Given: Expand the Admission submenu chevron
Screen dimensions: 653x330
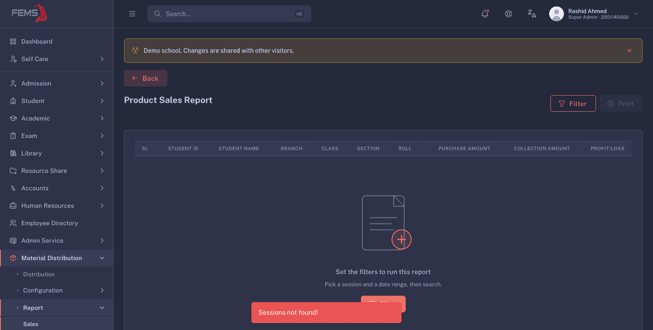Looking at the screenshot, I should [102, 83].
